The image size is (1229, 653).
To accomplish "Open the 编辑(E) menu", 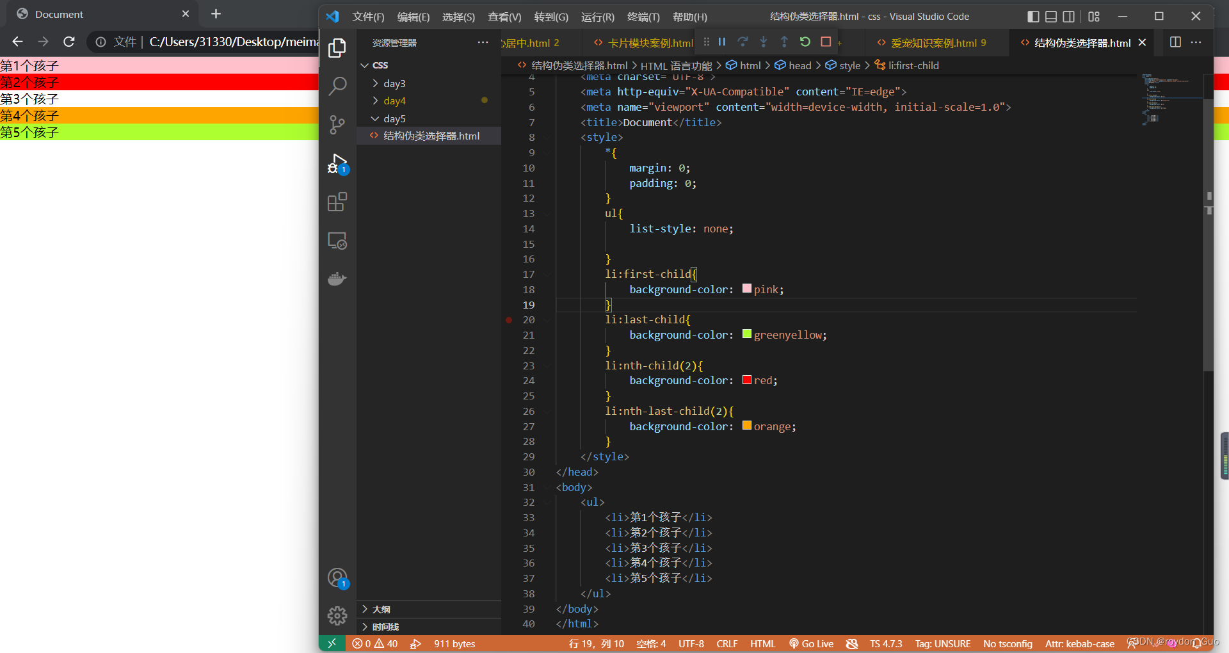I will 414,17.
